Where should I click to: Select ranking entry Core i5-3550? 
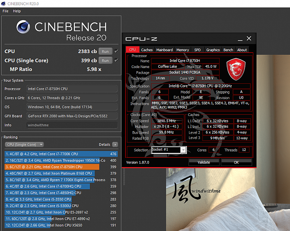61,199
